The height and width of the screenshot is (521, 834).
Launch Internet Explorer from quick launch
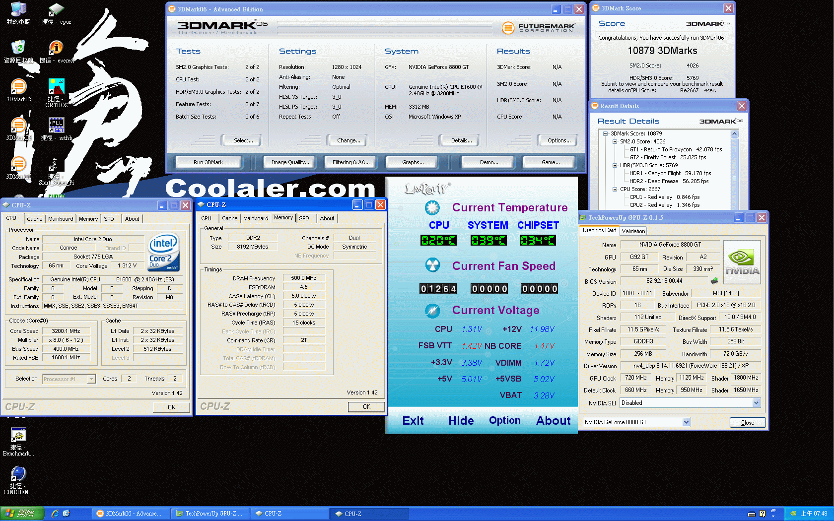click(x=55, y=514)
